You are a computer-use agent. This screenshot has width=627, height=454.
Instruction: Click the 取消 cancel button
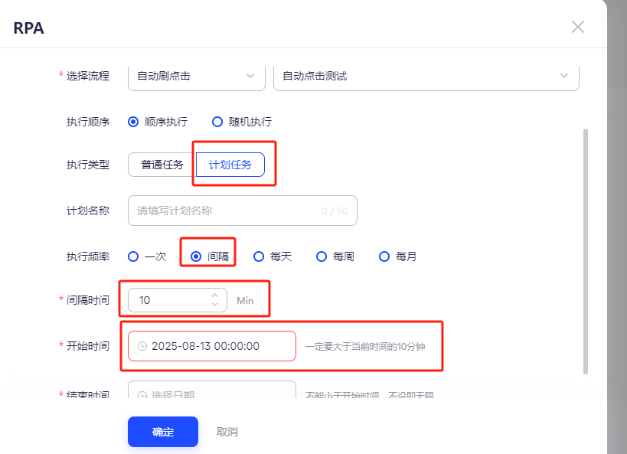click(227, 432)
